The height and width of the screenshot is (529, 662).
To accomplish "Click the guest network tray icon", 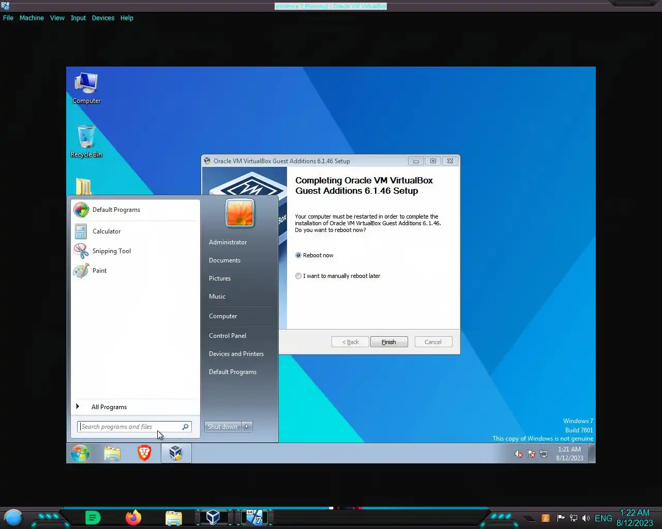I will click(x=544, y=454).
